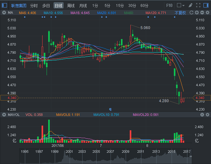This screenshot has height=164, width=211.
Task: Expand the MAVOL indicator dropdown
Action: coord(4,115)
